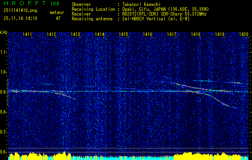Select the 1413 time marker
This screenshot has height=160, width=252.
[76, 35]
